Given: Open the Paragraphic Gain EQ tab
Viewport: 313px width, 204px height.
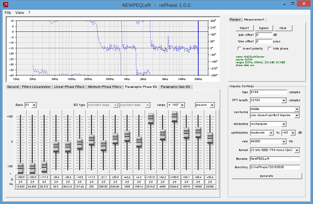Looking at the screenshot, I should 175,87.
